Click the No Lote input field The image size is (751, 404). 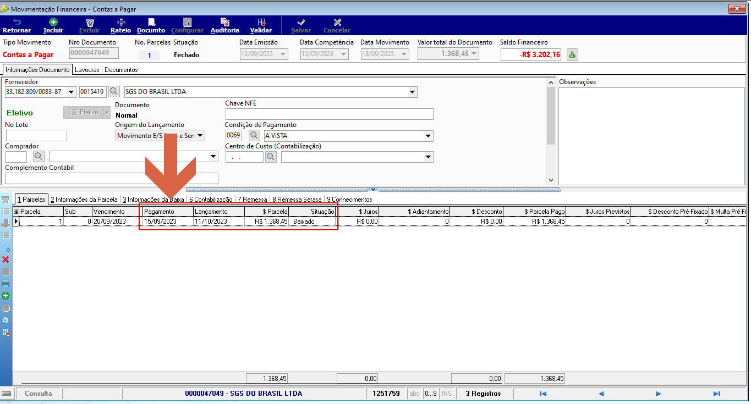36,135
